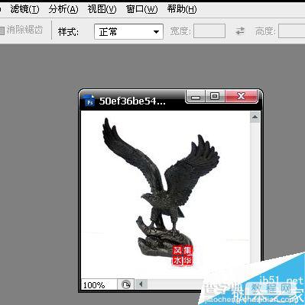Click the 100% zoom level field

click(99, 284)
